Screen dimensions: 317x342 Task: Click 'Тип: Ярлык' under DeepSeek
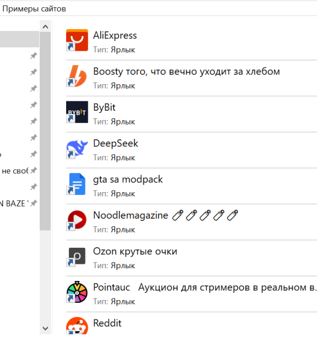(x=114, y=158)
